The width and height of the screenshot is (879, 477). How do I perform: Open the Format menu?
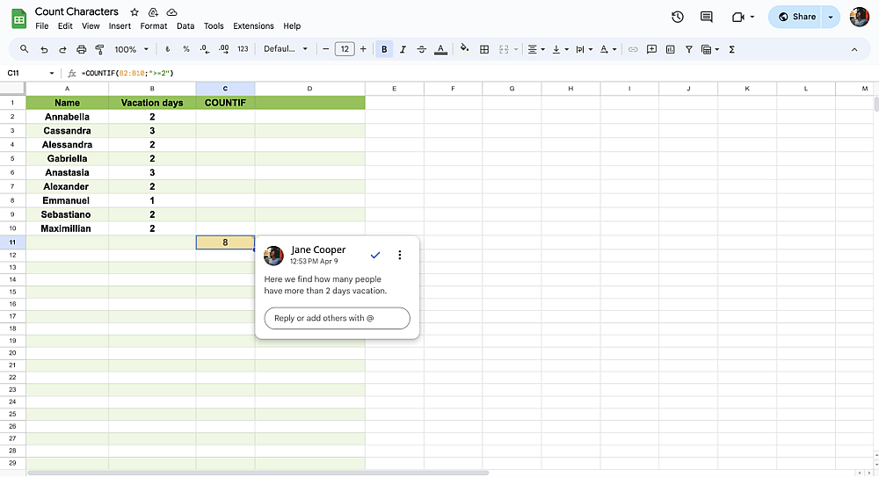154,25
